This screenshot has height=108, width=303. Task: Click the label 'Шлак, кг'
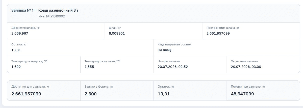[x=115, y=28]
